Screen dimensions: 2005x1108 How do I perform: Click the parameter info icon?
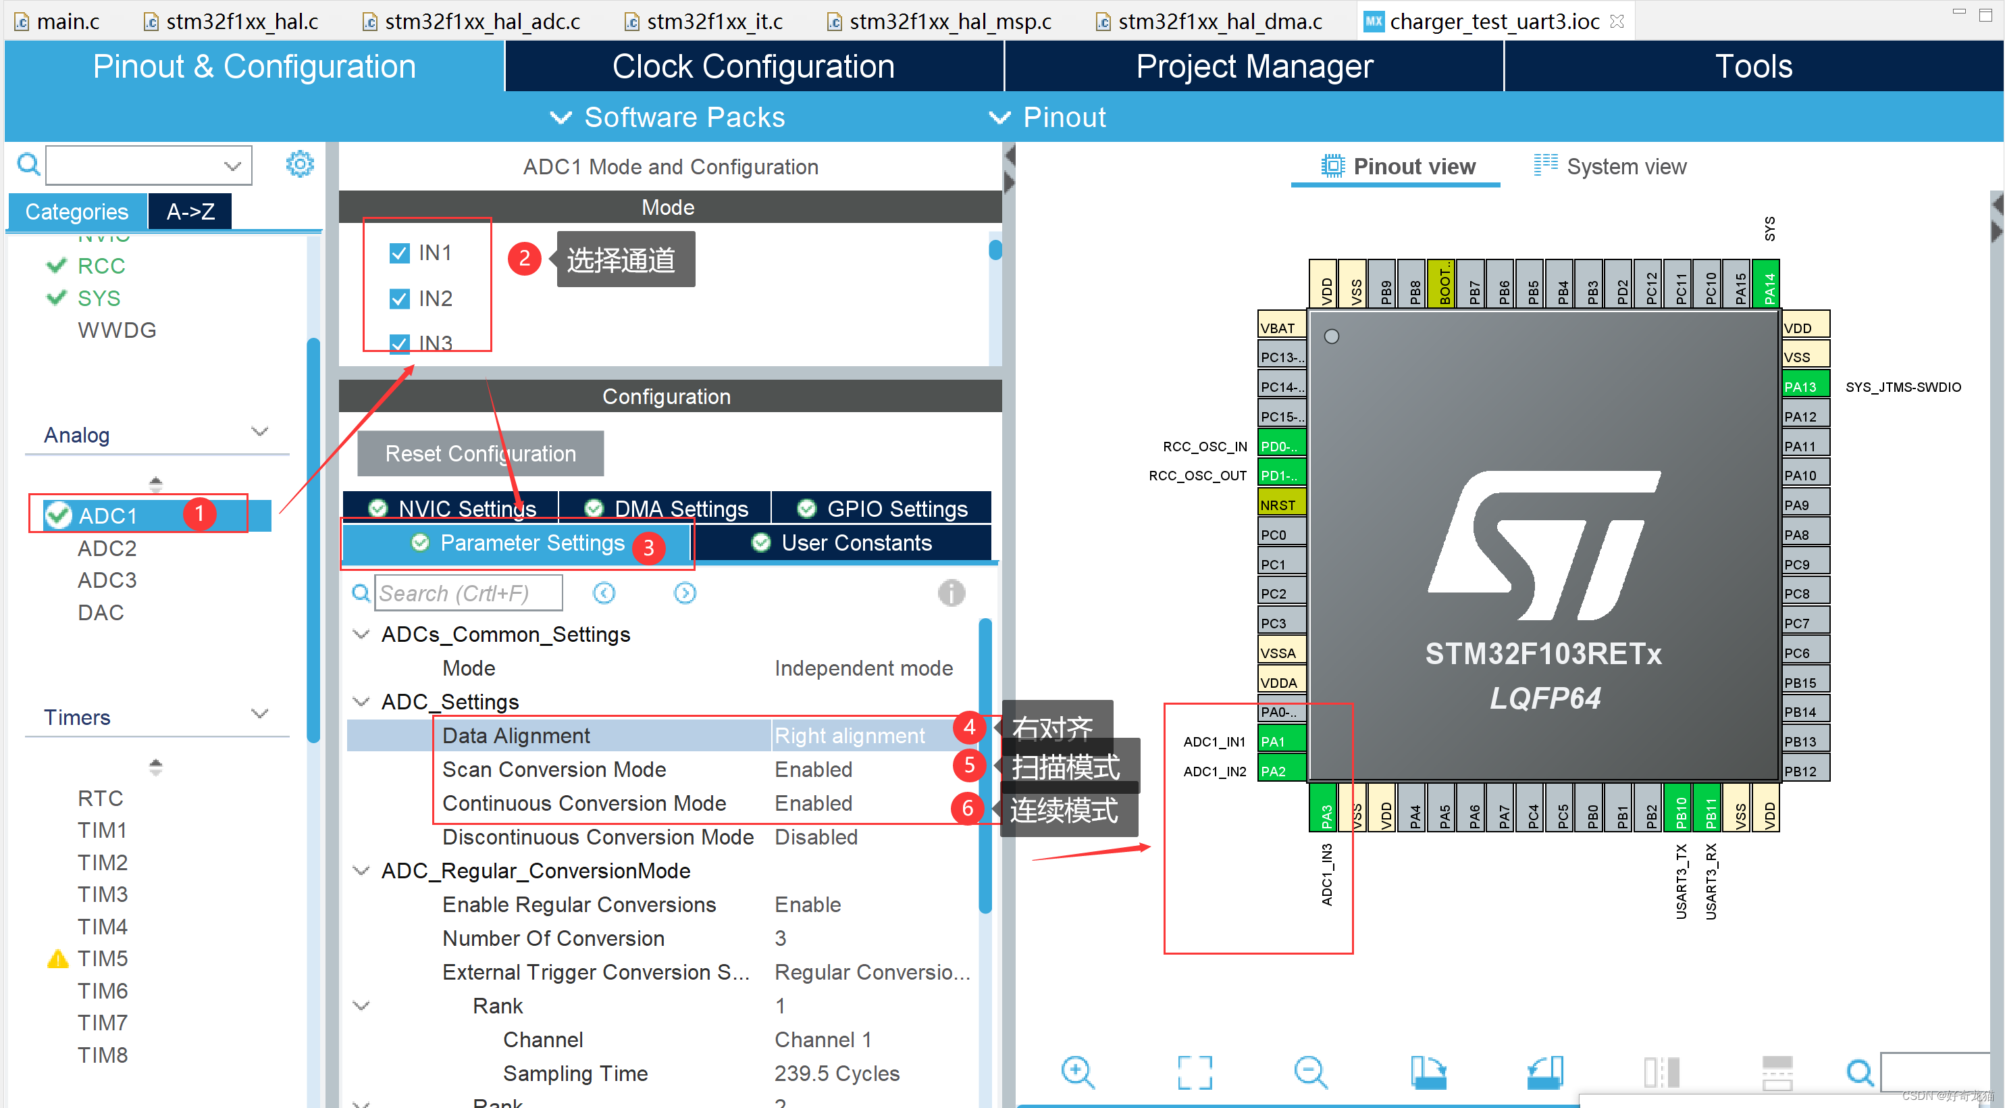(x=951, y=593)
